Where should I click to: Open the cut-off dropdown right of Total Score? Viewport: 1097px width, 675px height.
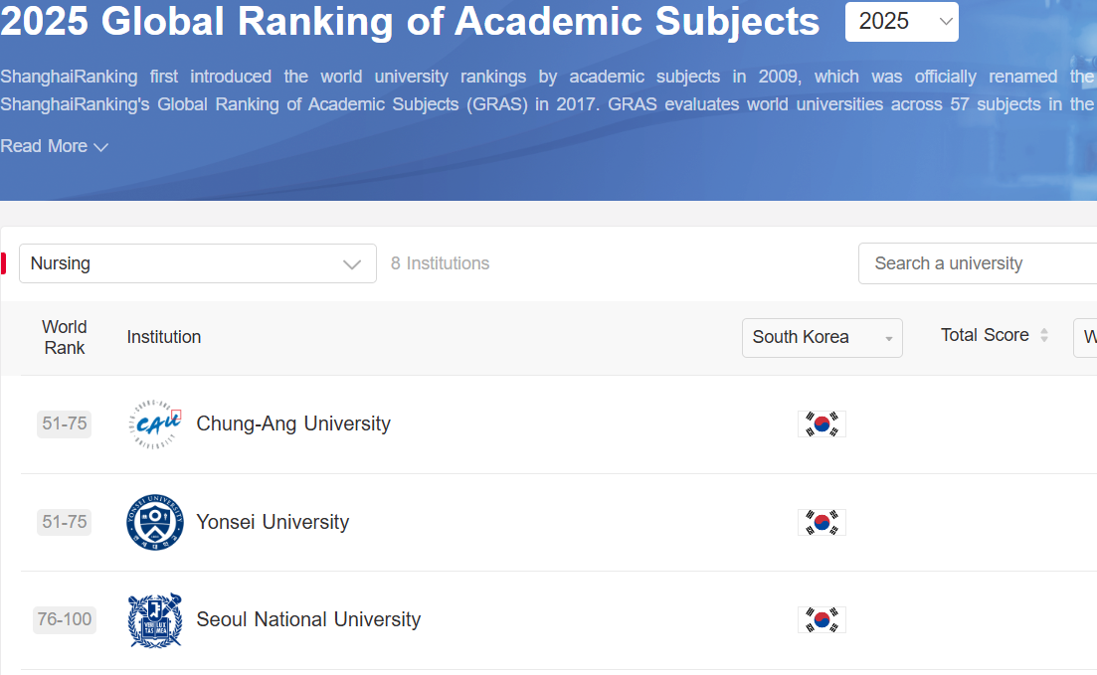pyautogui.click(x=1085, y=338)
